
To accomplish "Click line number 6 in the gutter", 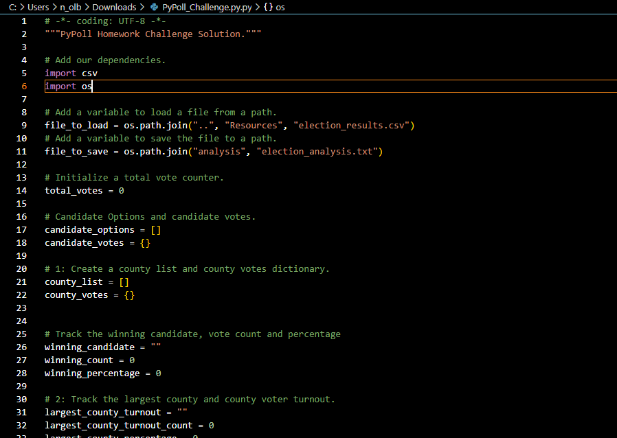I will (x=24, y=86).
